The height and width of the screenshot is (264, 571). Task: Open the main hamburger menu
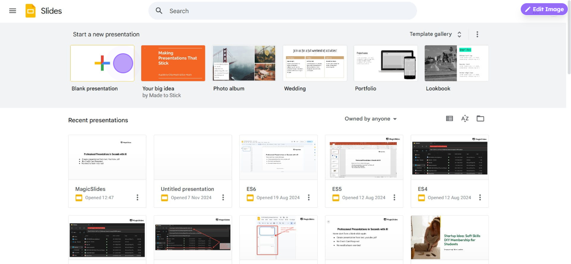pyautogui.click(x=13, y=11)
